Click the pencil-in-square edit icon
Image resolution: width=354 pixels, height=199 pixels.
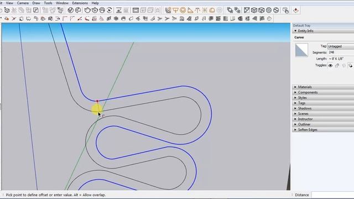click(35, 10)
